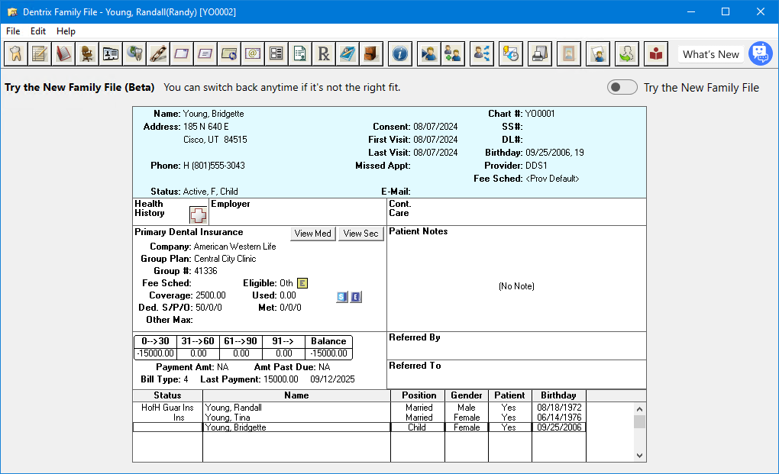Click the email @ toolbar icon
This screenshot has height=474, width=779.
[x=251, y=53]
